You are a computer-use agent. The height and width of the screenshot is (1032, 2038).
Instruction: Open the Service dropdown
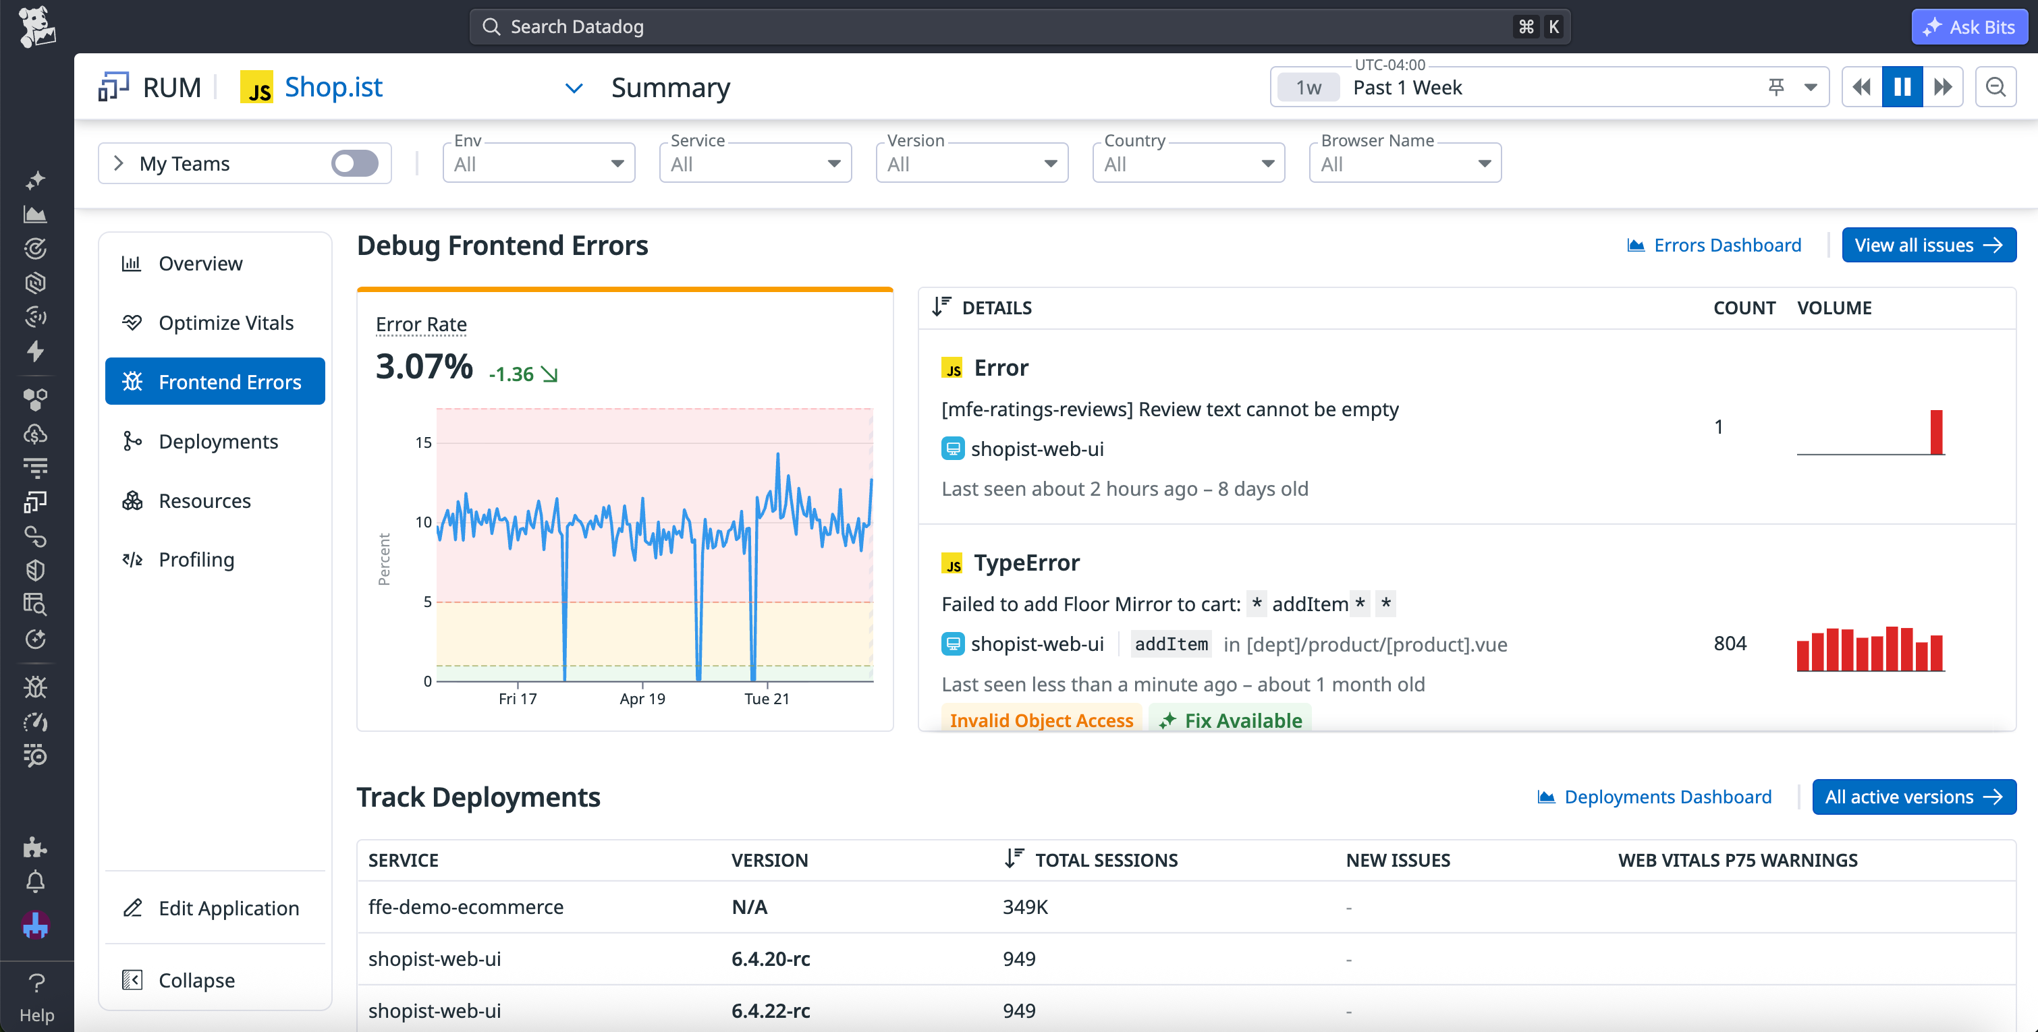(756, 164)
